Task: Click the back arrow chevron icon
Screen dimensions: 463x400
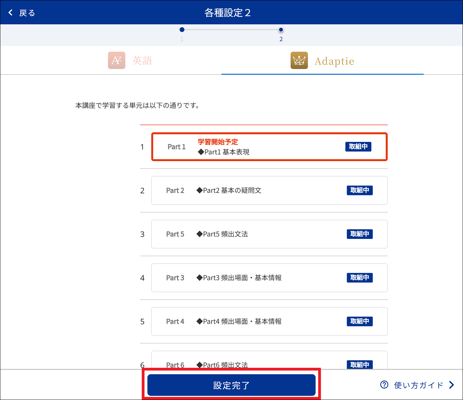Action: tap(11, 13)
